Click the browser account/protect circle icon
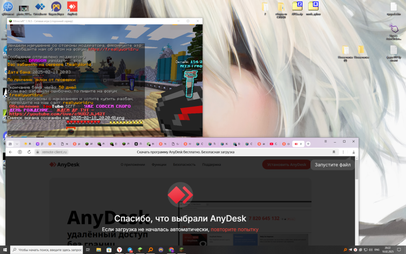This screenshot has height=254, width=406. pos(19,152)
